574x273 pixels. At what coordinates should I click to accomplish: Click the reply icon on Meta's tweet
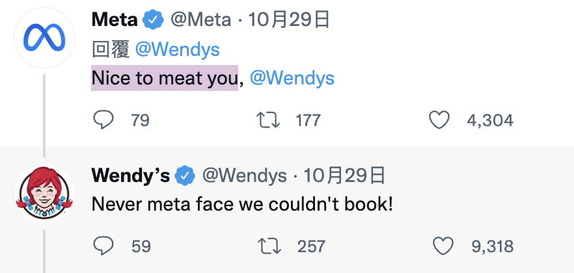[103, 120]
